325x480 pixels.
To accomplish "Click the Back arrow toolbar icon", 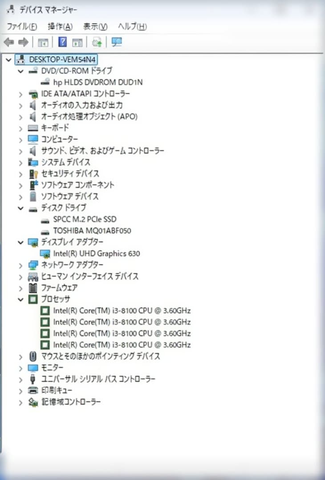I will [x=9, y=42].
